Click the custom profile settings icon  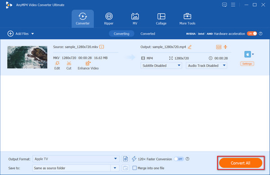click(x=126, y=159)
